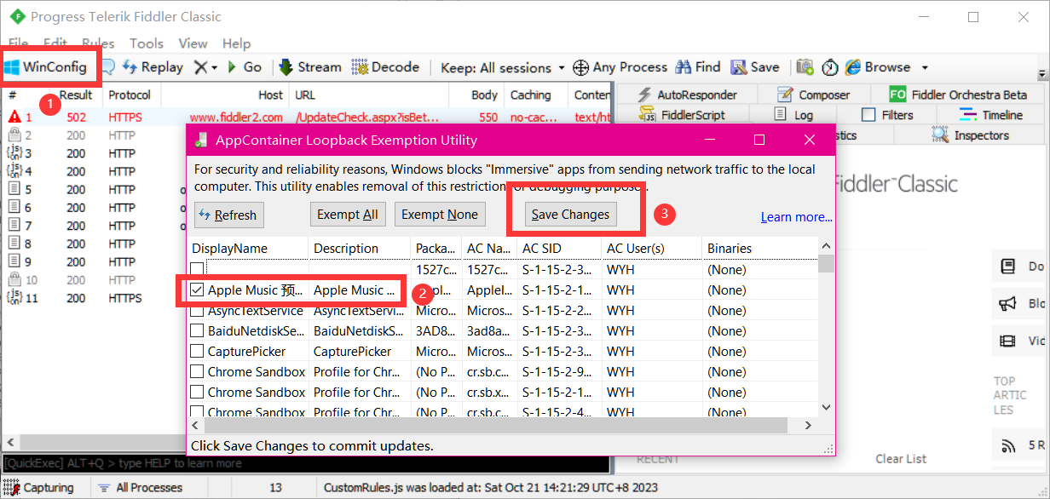This screenshot has width=1050, height=499.
Task: Switch to the AutoResponder tab
Action: [685, 95]
